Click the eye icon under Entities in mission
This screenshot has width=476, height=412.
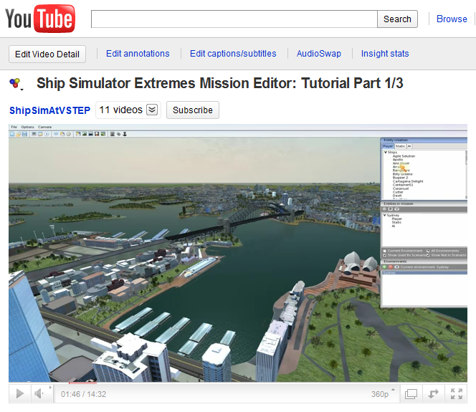coord(396,209)
